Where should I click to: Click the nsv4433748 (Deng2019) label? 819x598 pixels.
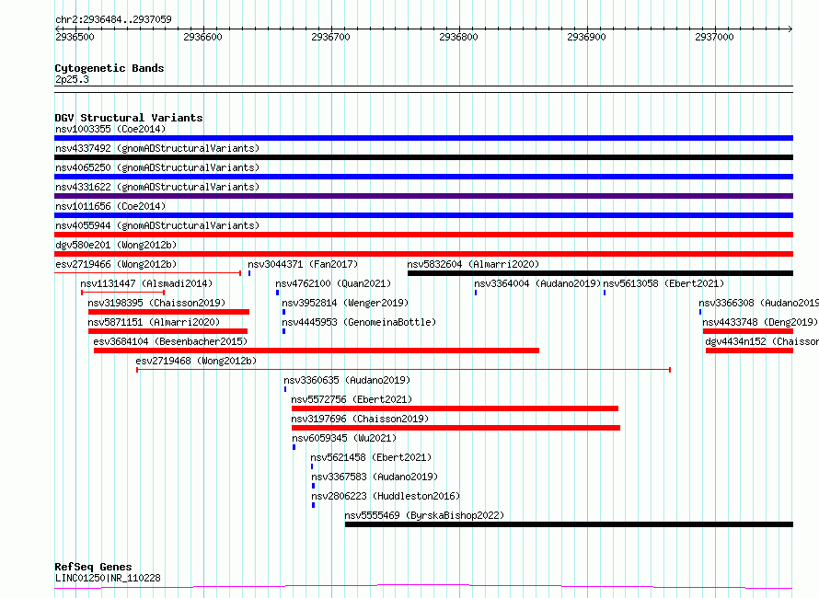[760, 322]
